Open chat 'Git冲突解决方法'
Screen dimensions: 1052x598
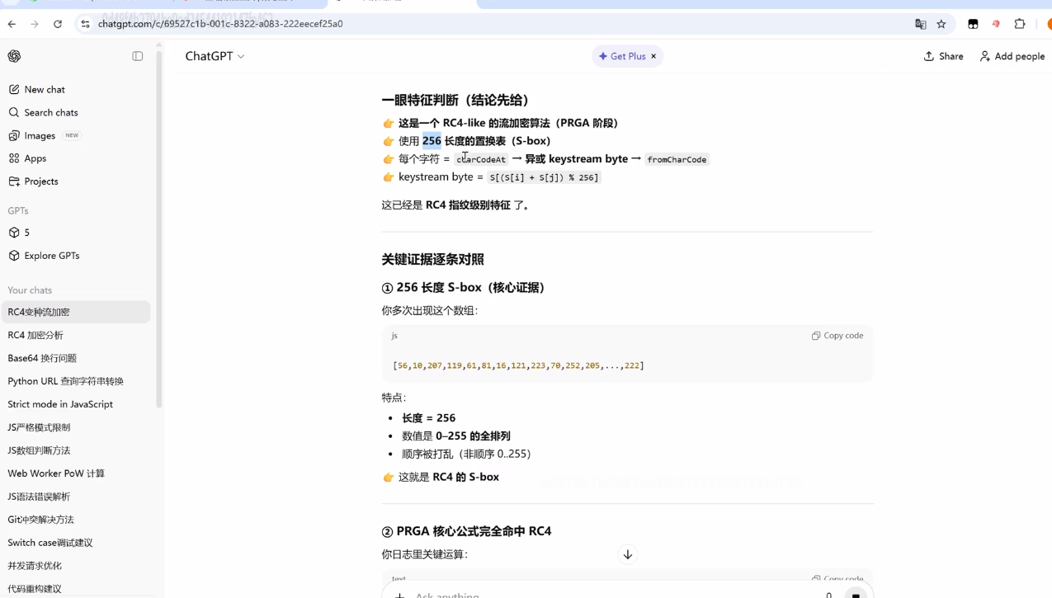(76, 520)
